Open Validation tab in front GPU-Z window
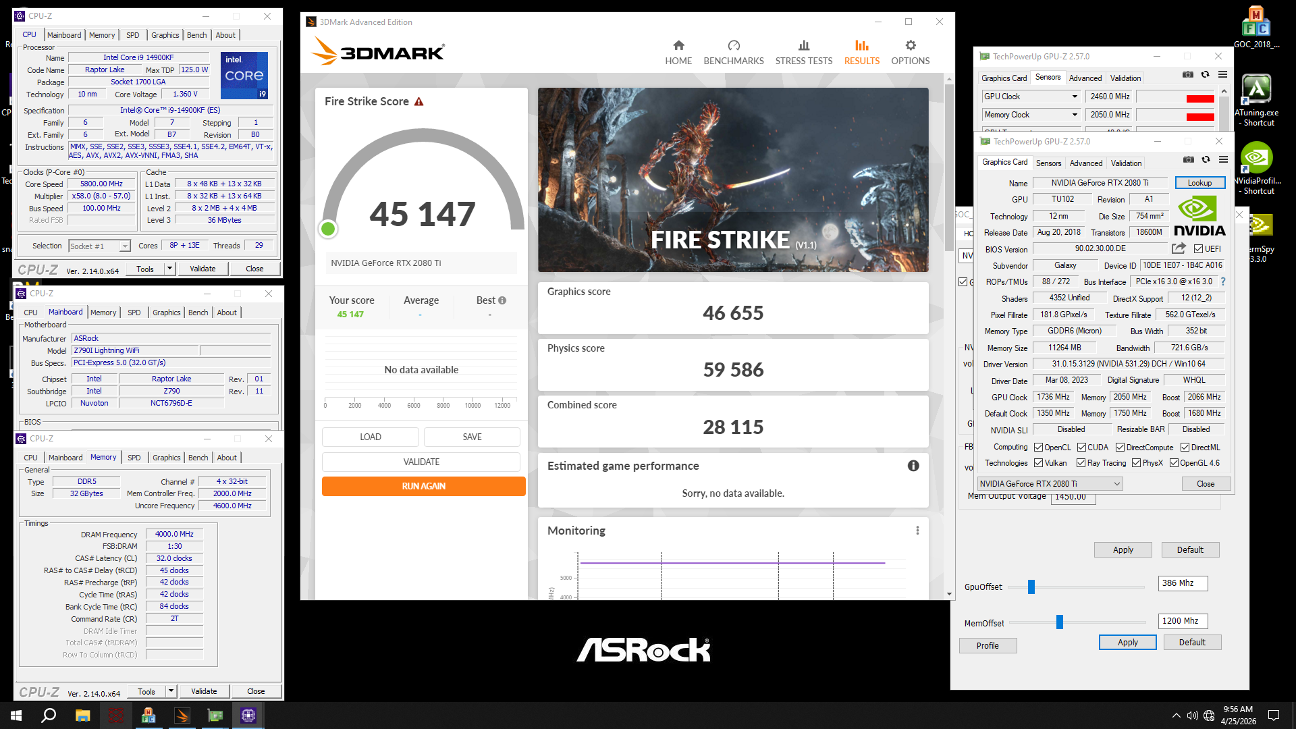This screenshot has height=729, width=1296. [x=1126, y=163]
